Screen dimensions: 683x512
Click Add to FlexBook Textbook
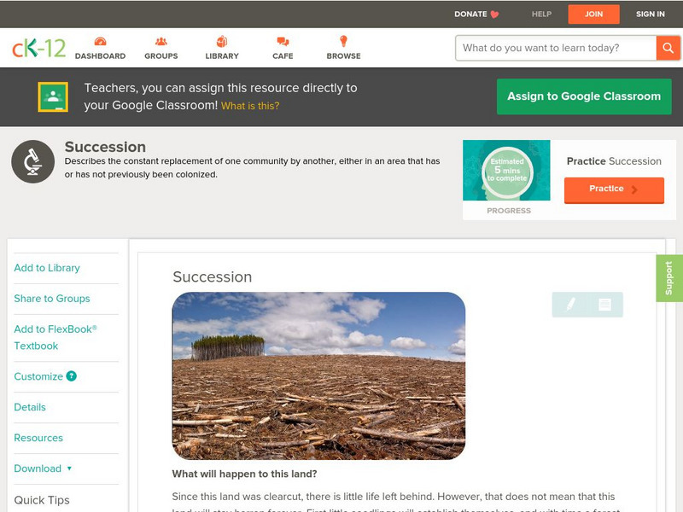click(55, 338)
